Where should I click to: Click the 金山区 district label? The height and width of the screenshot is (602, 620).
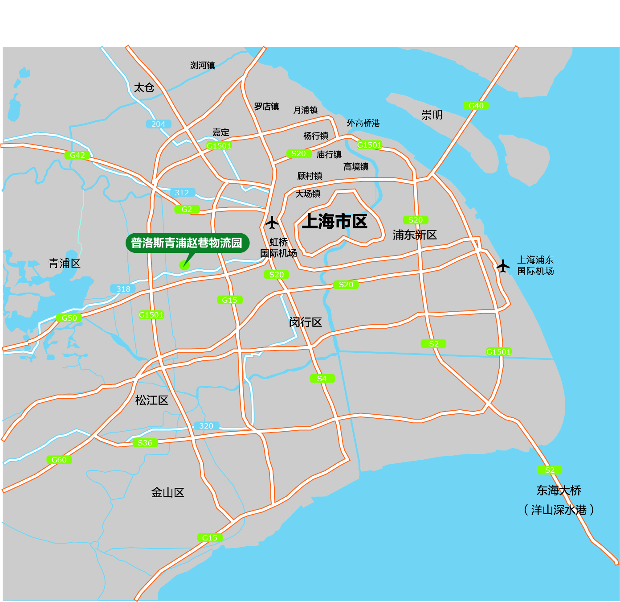[167, 493]
